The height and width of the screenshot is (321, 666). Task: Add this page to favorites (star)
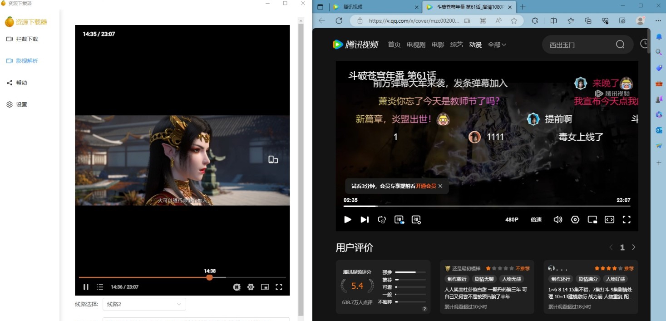514,21
